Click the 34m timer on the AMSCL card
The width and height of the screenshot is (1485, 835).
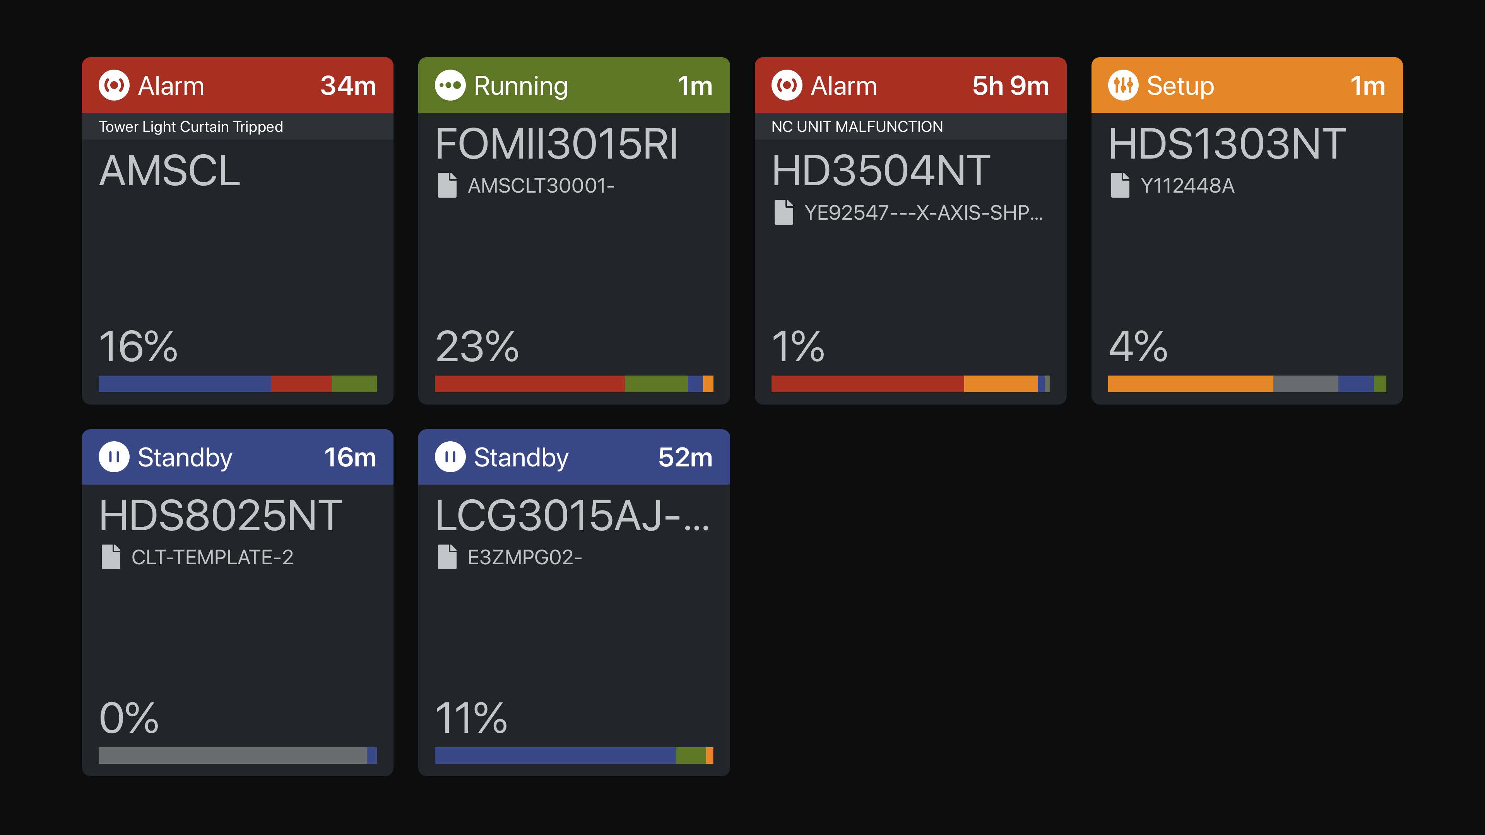coord(347,85)
